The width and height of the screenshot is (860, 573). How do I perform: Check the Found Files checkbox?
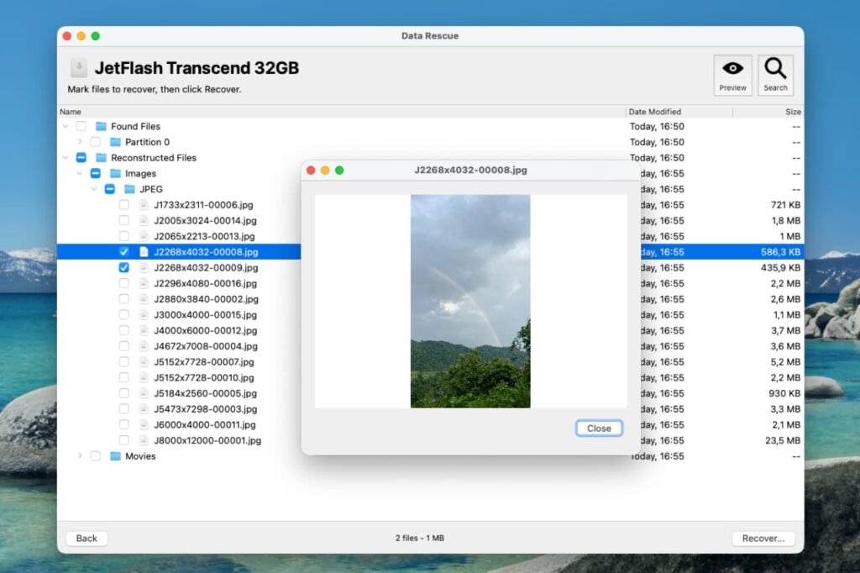pyautogui.click(x=81, y=126)
